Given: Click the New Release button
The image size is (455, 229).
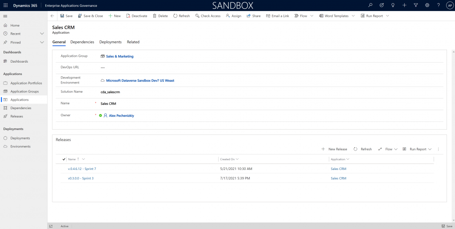Looking at the screenshot, I should point(334,149).
